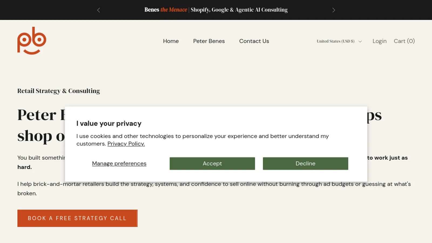432x243 pixels.
Task: Go to the Peter Benes page
Action: 209,41
